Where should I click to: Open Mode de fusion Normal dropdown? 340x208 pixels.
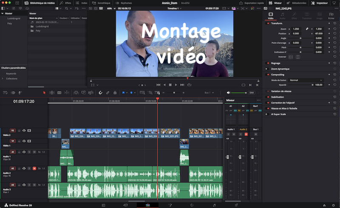coord(306,80)
